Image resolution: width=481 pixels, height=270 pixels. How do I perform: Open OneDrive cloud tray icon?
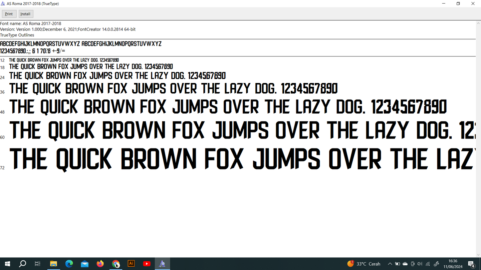(x=405, y=264)
